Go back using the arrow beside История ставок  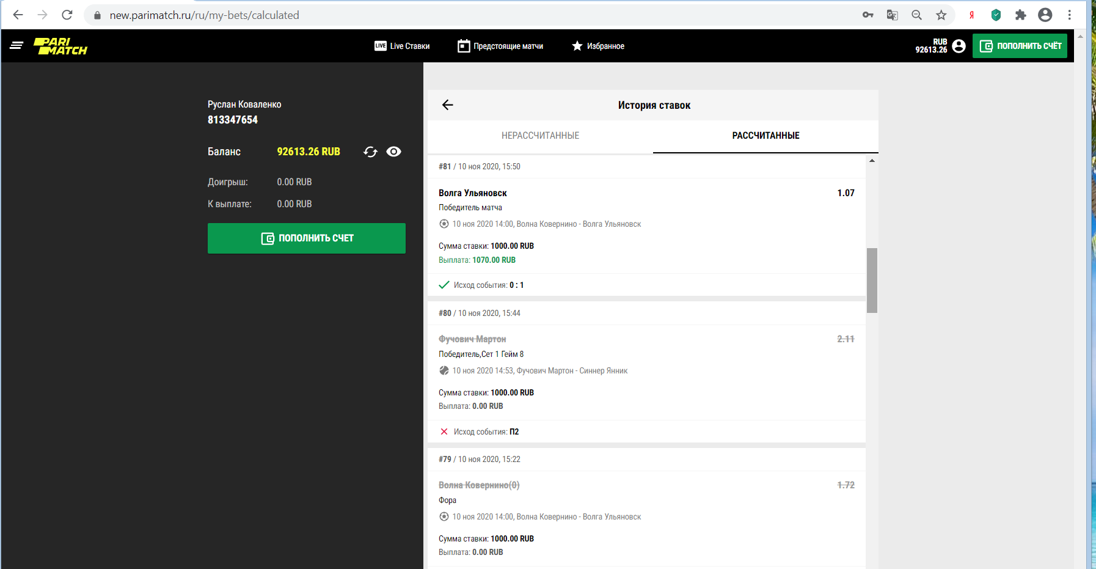point(447,105)
